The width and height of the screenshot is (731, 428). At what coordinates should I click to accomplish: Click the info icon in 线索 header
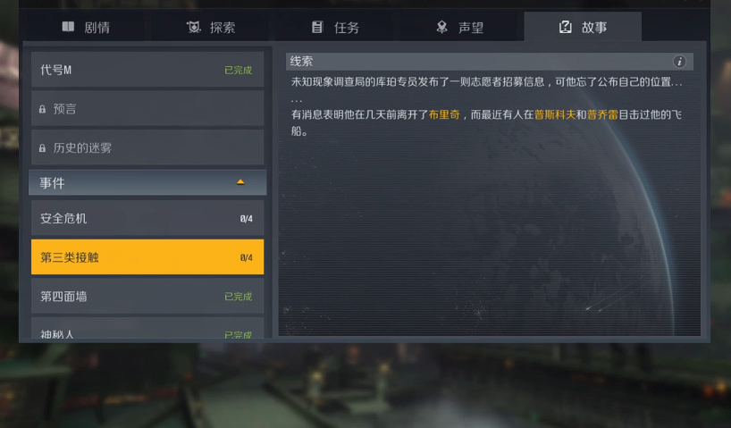pos(679,62)
